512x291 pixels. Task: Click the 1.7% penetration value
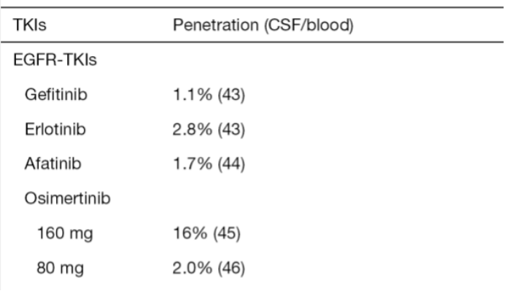(193, 163)
